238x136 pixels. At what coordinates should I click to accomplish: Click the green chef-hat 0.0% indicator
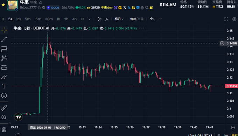click(x=80, y=8)
